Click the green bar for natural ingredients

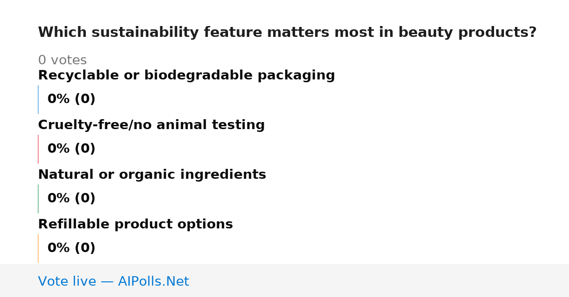[38, 199]
